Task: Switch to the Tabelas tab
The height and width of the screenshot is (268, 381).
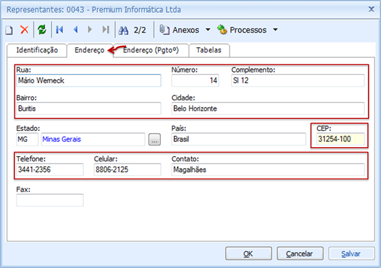Action: pos(209,50)
